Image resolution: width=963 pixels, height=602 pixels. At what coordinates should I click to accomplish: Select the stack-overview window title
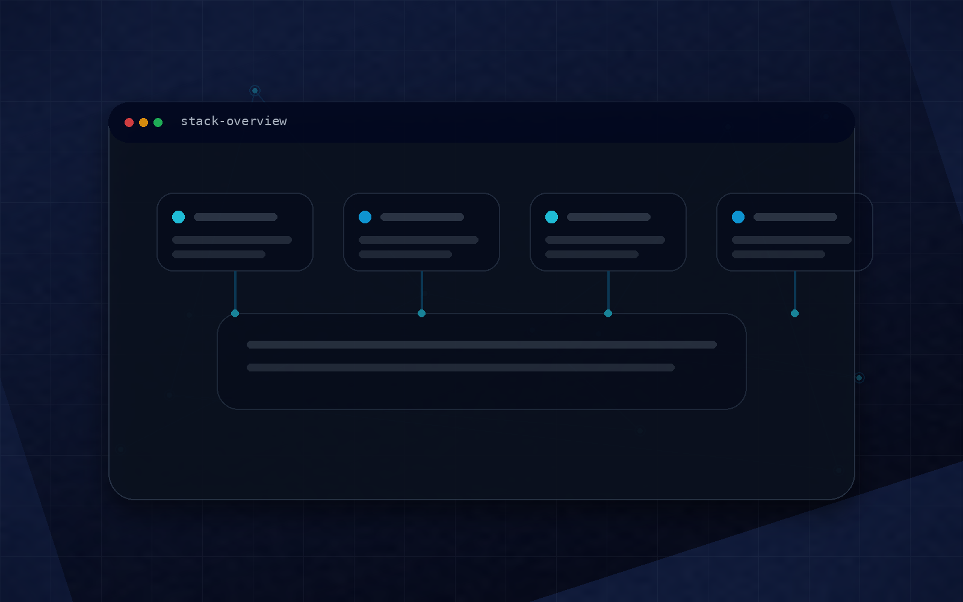234,121
